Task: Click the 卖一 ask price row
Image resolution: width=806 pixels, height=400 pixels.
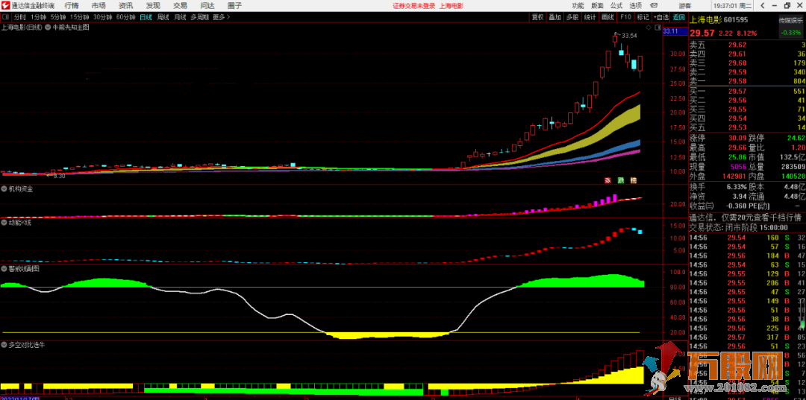Action: [x=747, y=81]
